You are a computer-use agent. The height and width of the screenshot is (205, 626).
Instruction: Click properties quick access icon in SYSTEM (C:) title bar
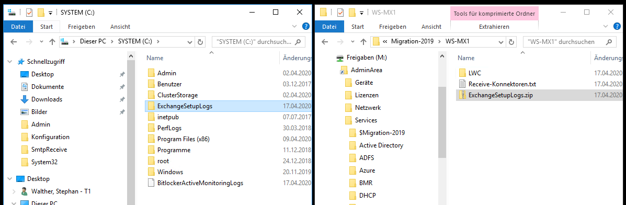[x=29, y=13]
